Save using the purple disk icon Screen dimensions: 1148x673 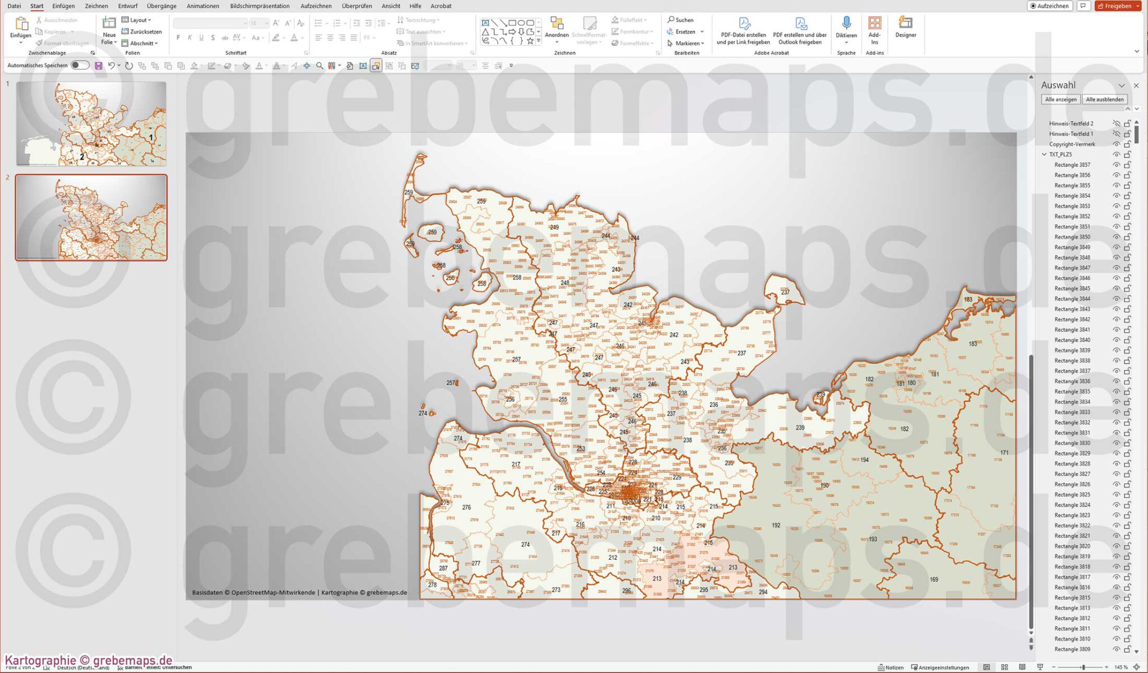coord(99,66)
